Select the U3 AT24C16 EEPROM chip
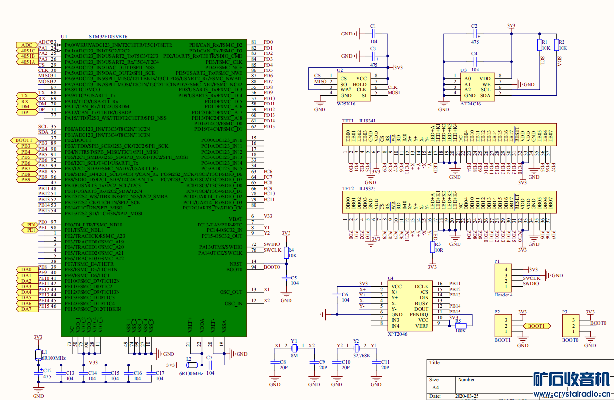This screenshot has height=400, width=614. 477,87
